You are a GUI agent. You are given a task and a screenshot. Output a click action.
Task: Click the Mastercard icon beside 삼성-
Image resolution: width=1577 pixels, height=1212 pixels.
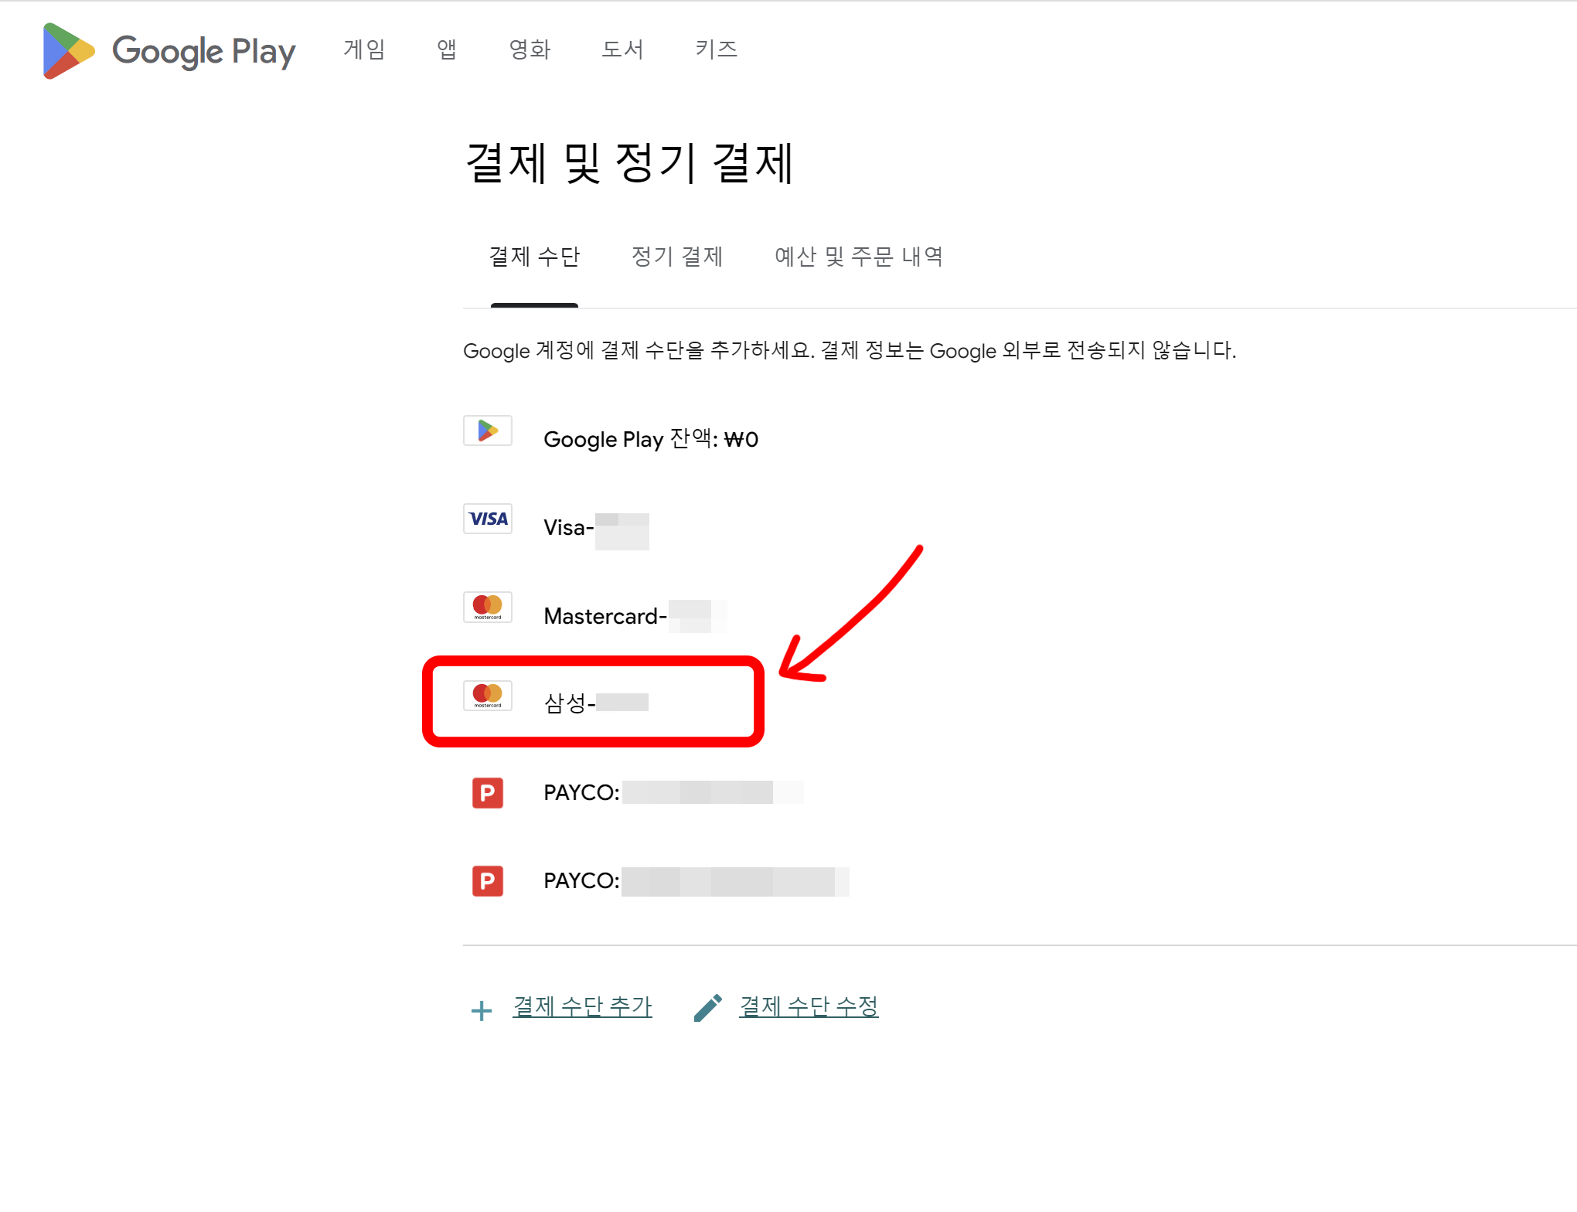pyautogui.click(x=487, y=695)
